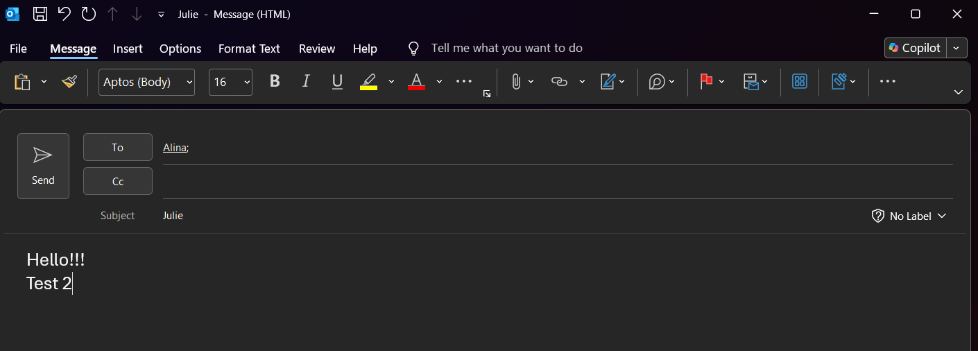
Task: Click on the 'Test 2' line
Action: click(x=49, y=284)
